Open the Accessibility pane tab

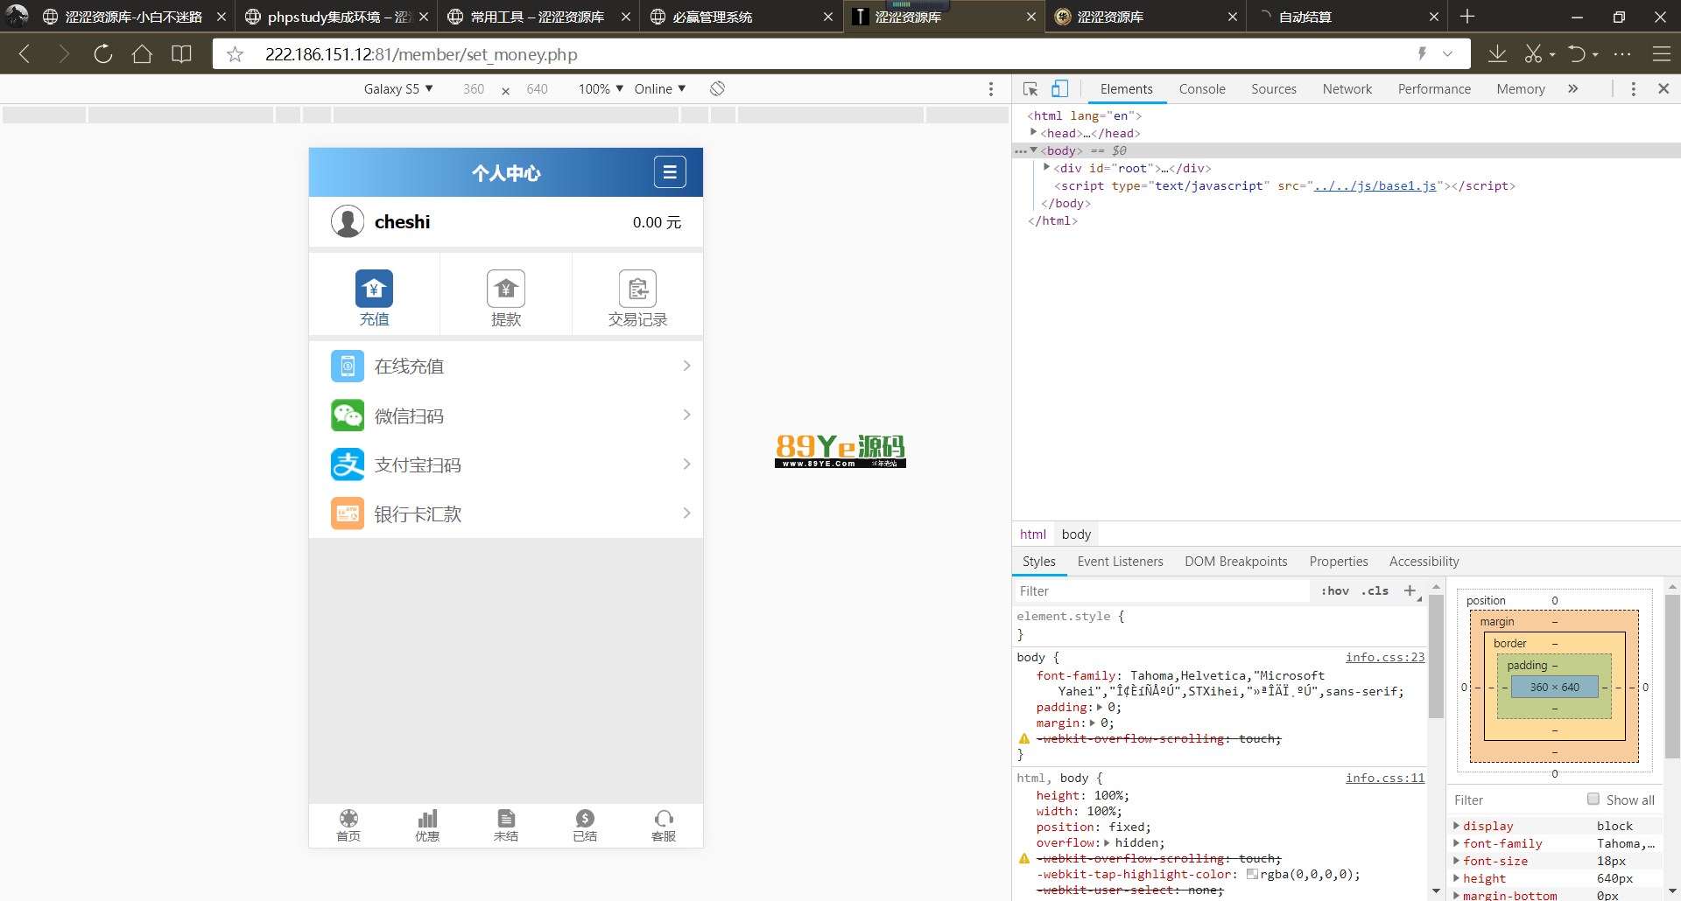tap(1424, 562)
